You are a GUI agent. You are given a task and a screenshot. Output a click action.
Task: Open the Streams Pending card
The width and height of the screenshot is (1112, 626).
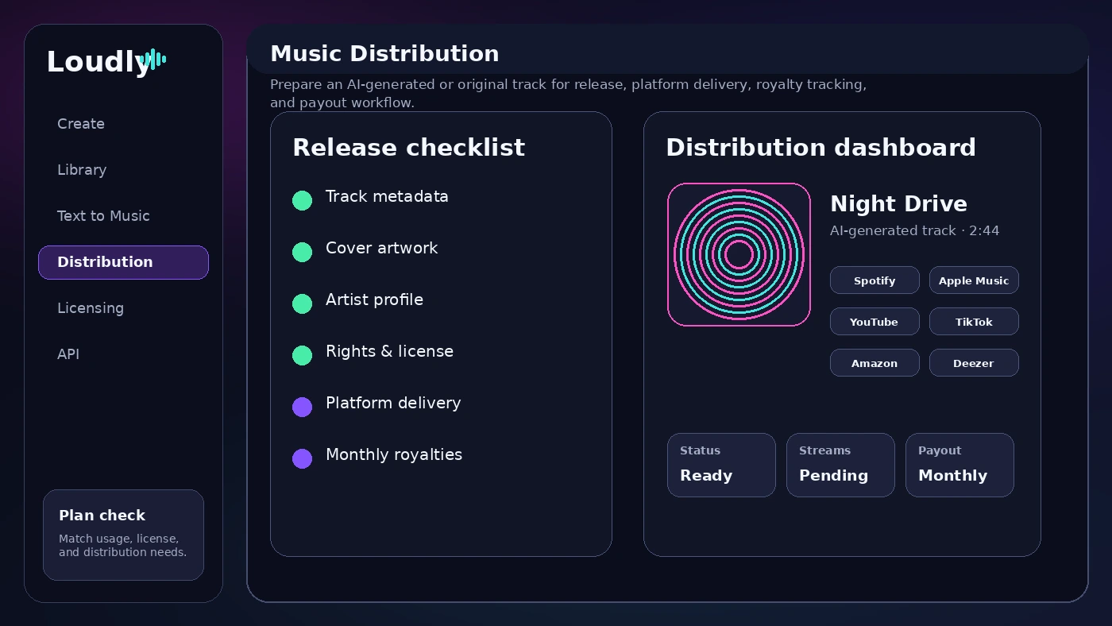point(840,465)
